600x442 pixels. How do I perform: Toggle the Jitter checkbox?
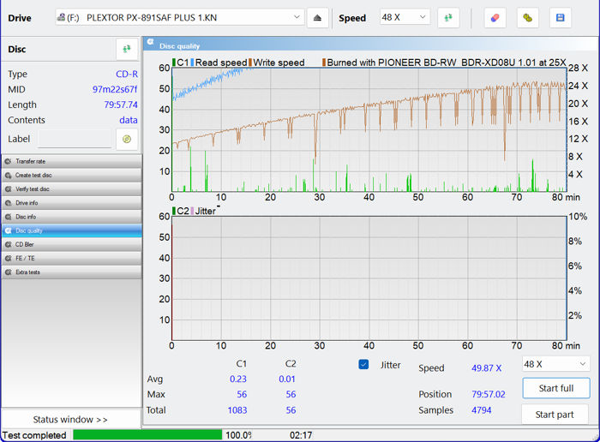coord(363,365)
